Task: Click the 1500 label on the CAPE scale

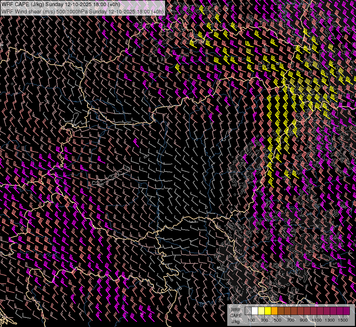Action: [343, 320]
